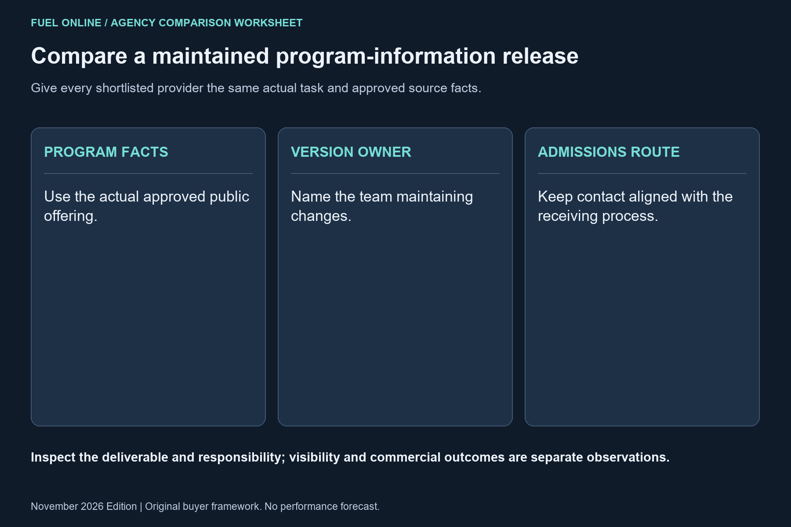Click the bold 'Inspect the deliverable and responsibility' note
The image size is (791, 527).
(x=350, y=457)
